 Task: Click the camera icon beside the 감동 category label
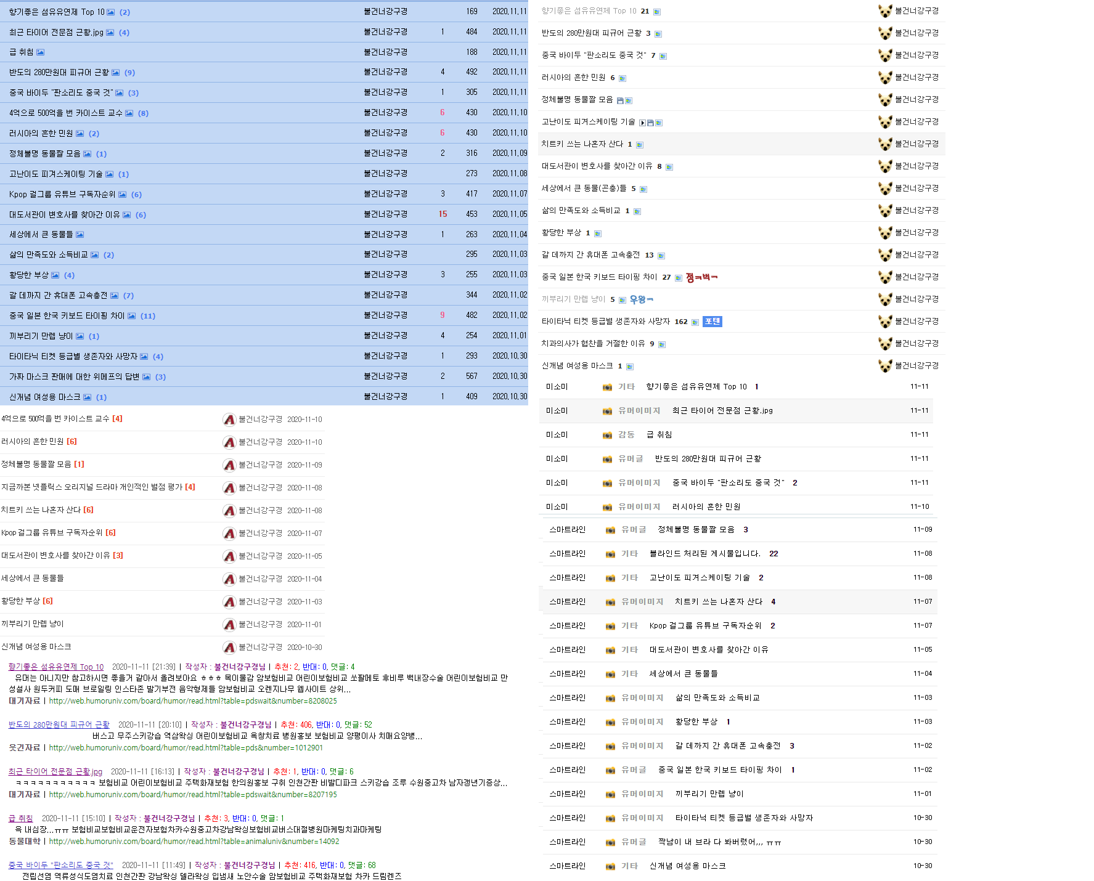coord(607,435)
